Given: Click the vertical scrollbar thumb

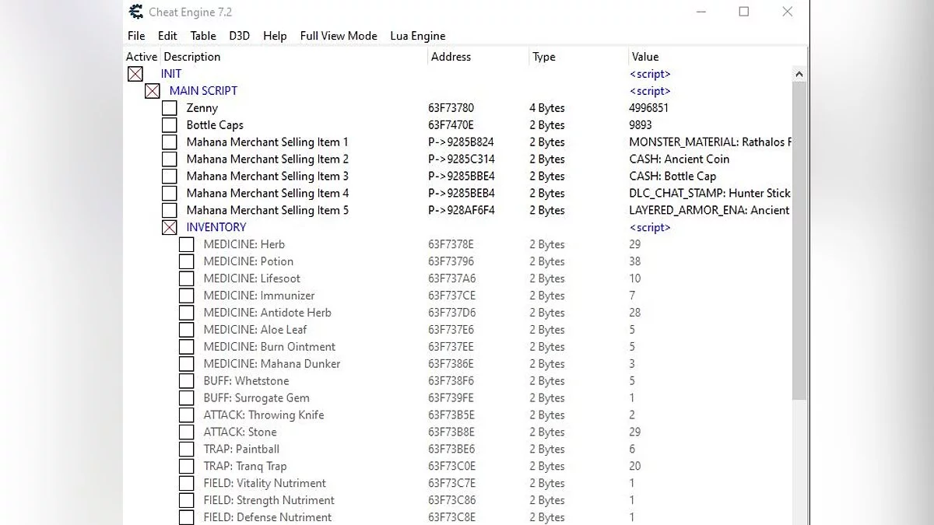Looking at the screenshot, I should (799, 241).
